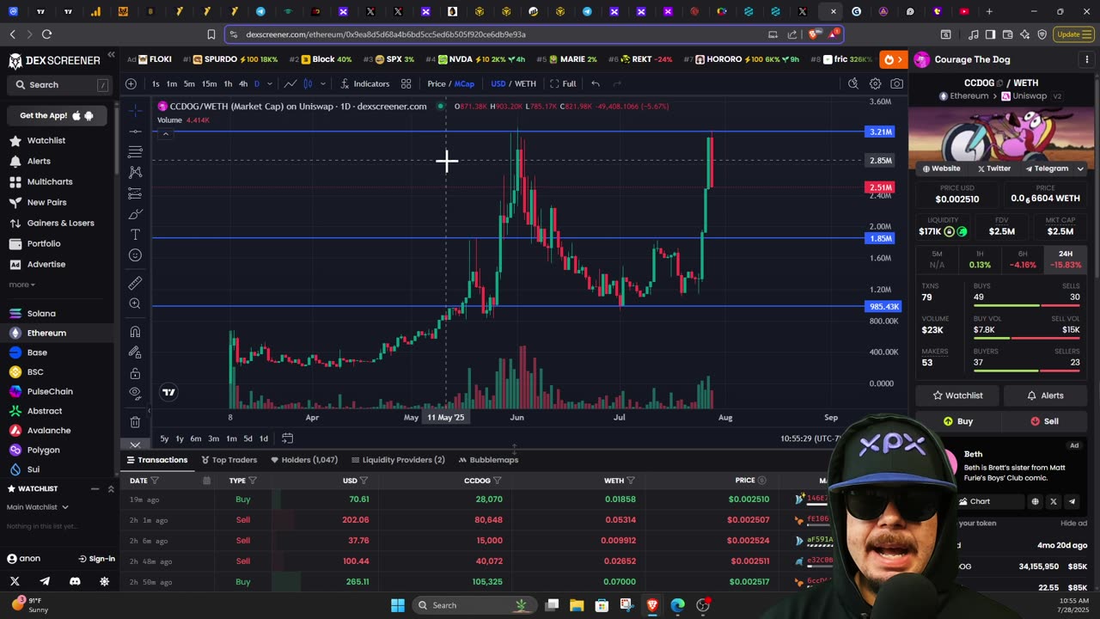Open the Fibonacci retracement tool
The image size is (1100, 619).
pos(135,151)
